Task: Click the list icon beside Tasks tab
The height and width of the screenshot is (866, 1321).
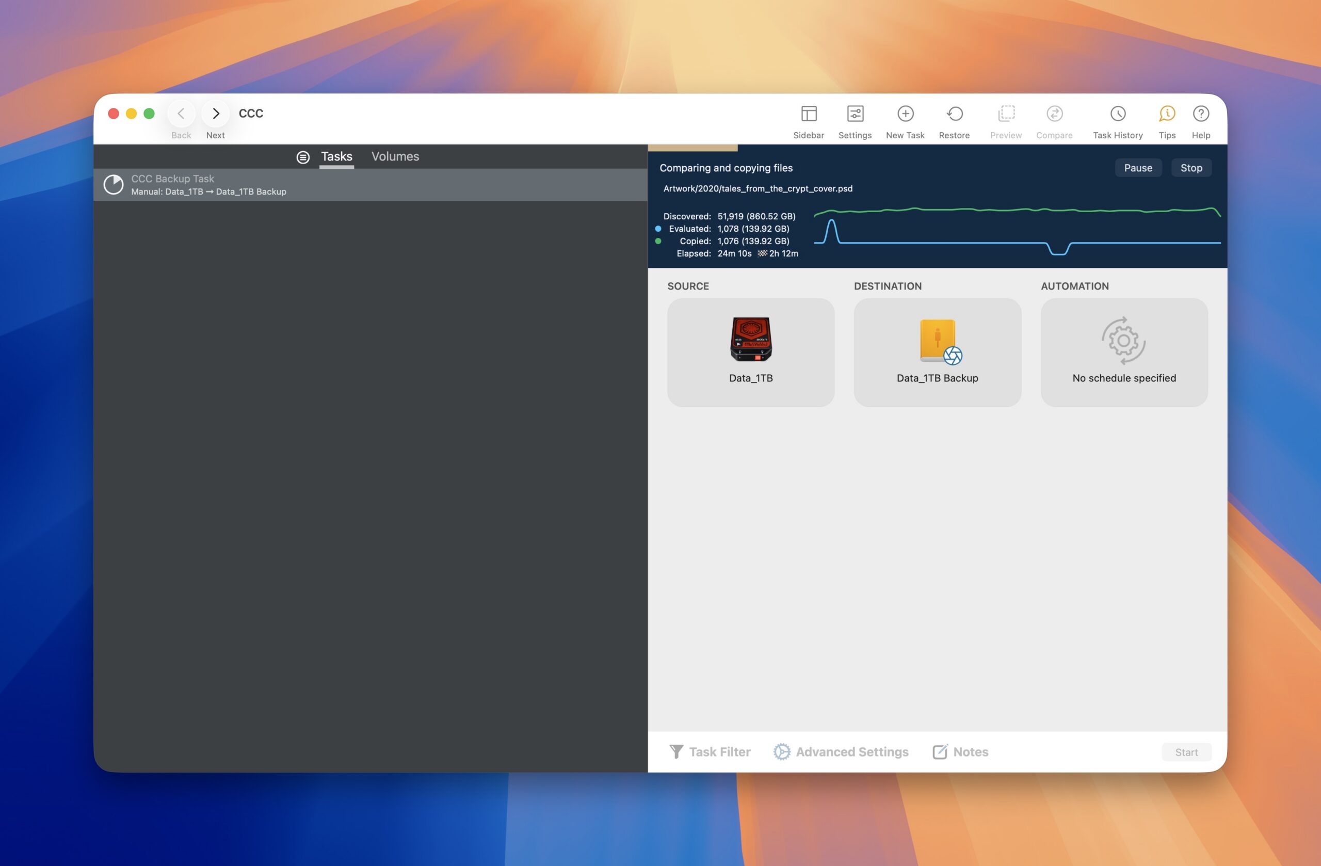Action: coord(302,157)
